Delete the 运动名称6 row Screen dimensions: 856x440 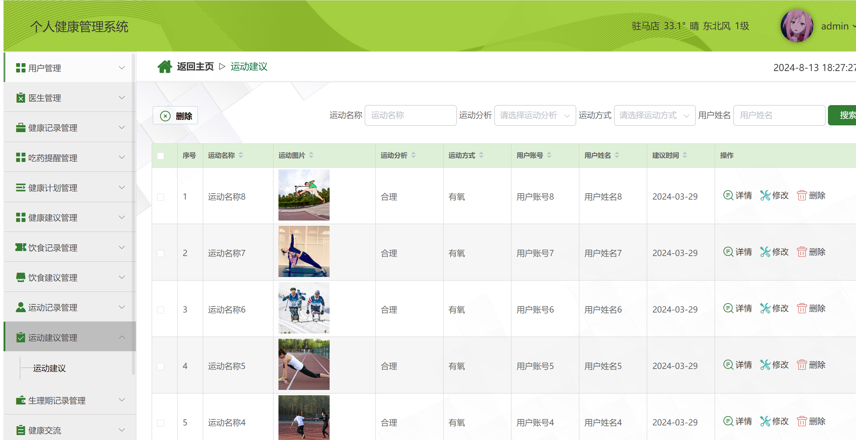[x=811, y=308]
